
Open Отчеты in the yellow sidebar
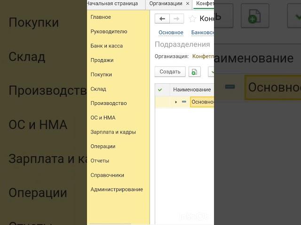(100, 161)
